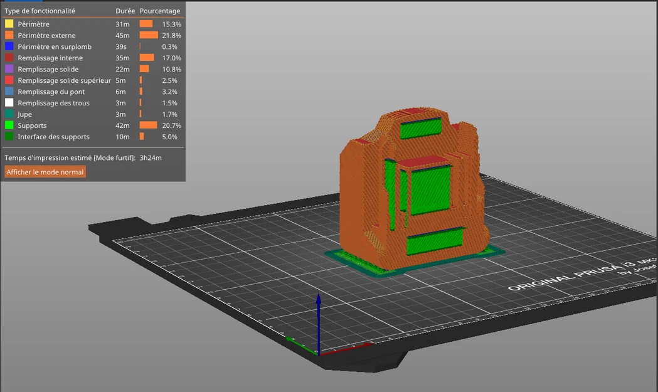Image resolution: width=658 pixels, height=392 pixels.
Task: Toggle the teal Jupe color swatch
Action: [x=9, y=114]
